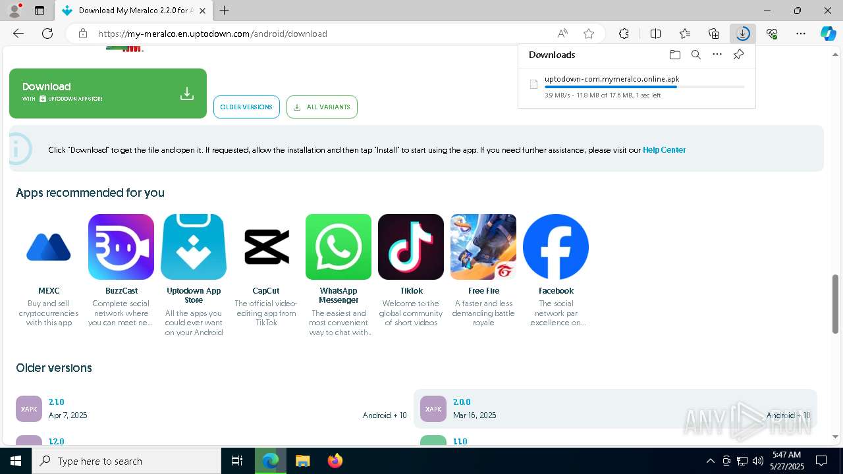Open version 2.1.0 link

click(x=56, y=402)
